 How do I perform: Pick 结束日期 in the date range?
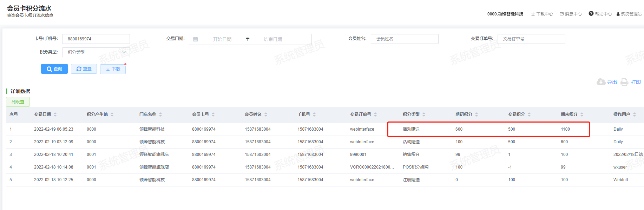coord(273,39)
